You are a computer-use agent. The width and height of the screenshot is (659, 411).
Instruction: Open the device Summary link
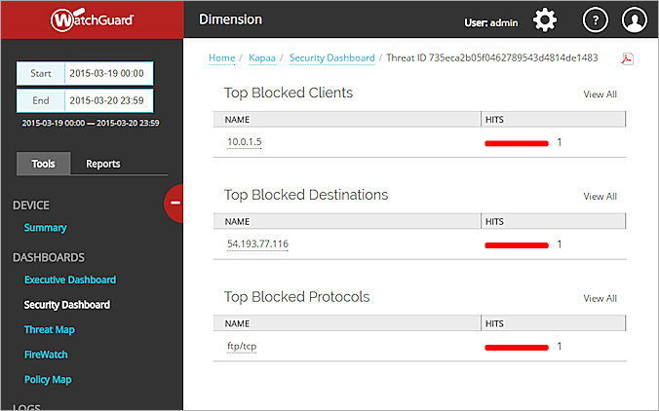[x=46, y=228]
